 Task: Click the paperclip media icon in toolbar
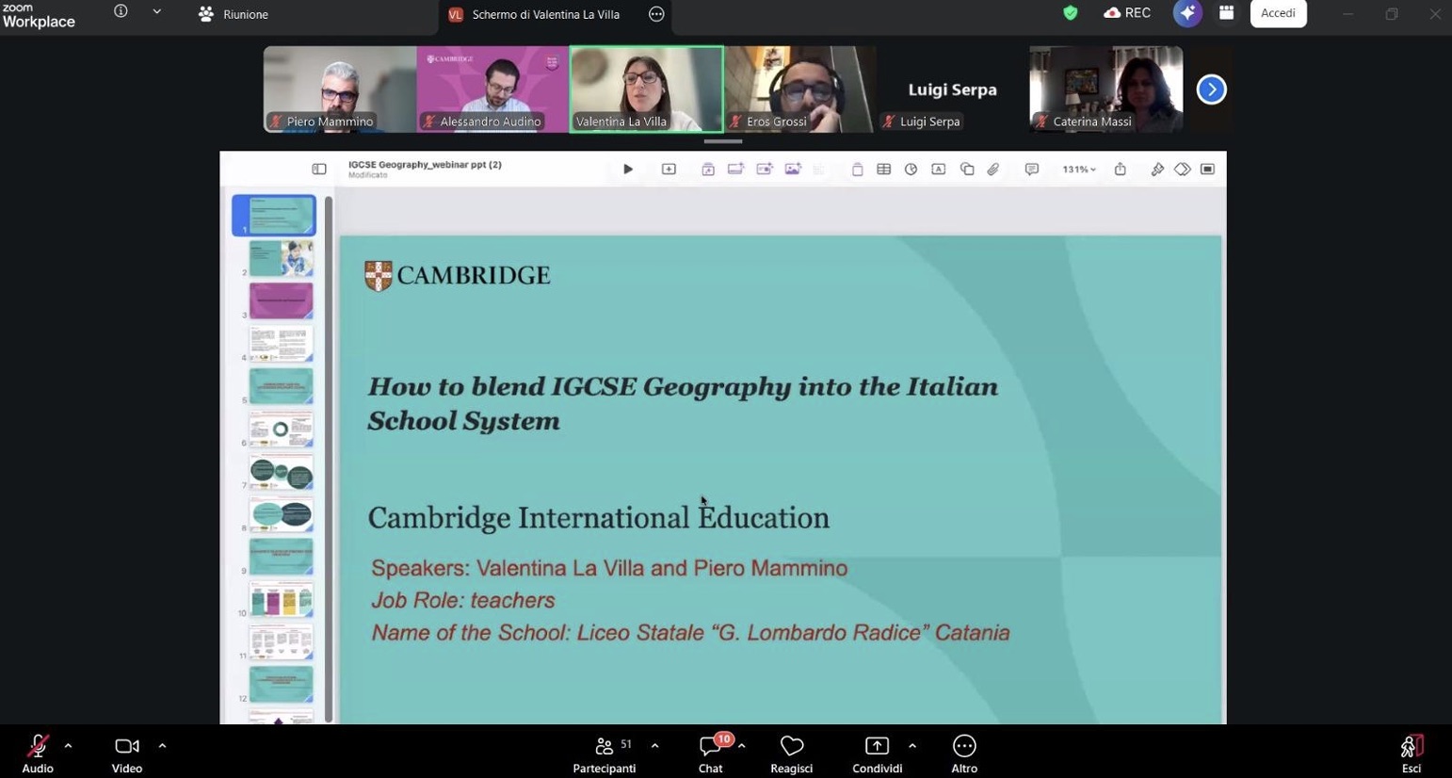(x=992, y=170)
